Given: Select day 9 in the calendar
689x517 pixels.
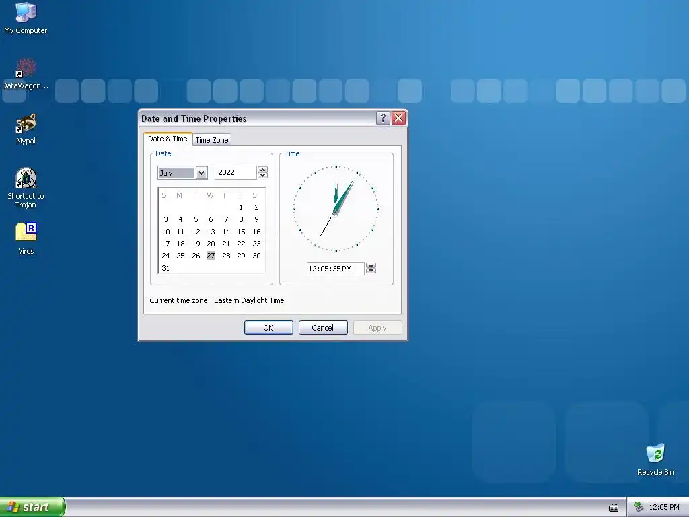Looking at the screenshot, I should (256, 219).
